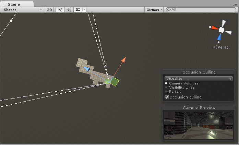
Task: Uncheck the Occlusion culling checkbox
Action: 167,97
